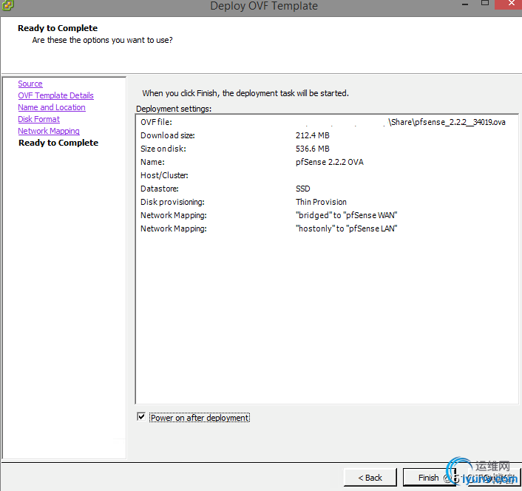Minimize the Deploy OVF Template window

point(465,4)
